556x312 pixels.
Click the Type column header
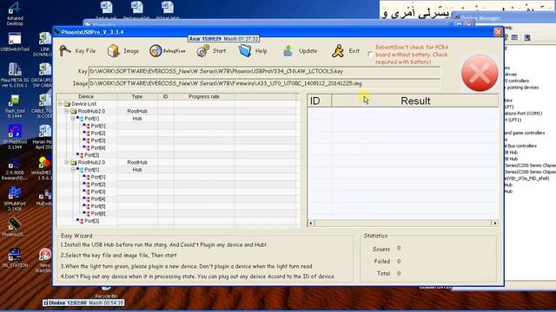137,96
